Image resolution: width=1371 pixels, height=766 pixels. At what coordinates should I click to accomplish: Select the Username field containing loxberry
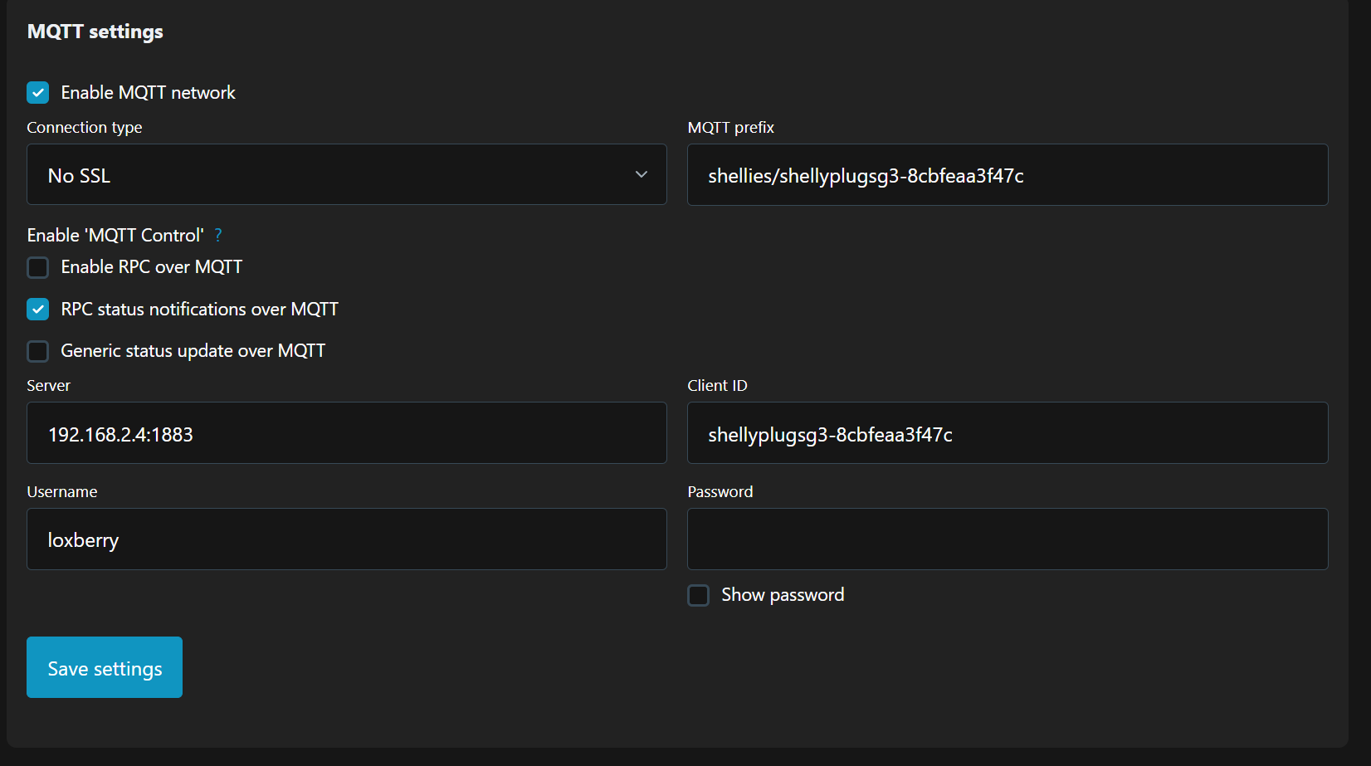click(347, 539)
